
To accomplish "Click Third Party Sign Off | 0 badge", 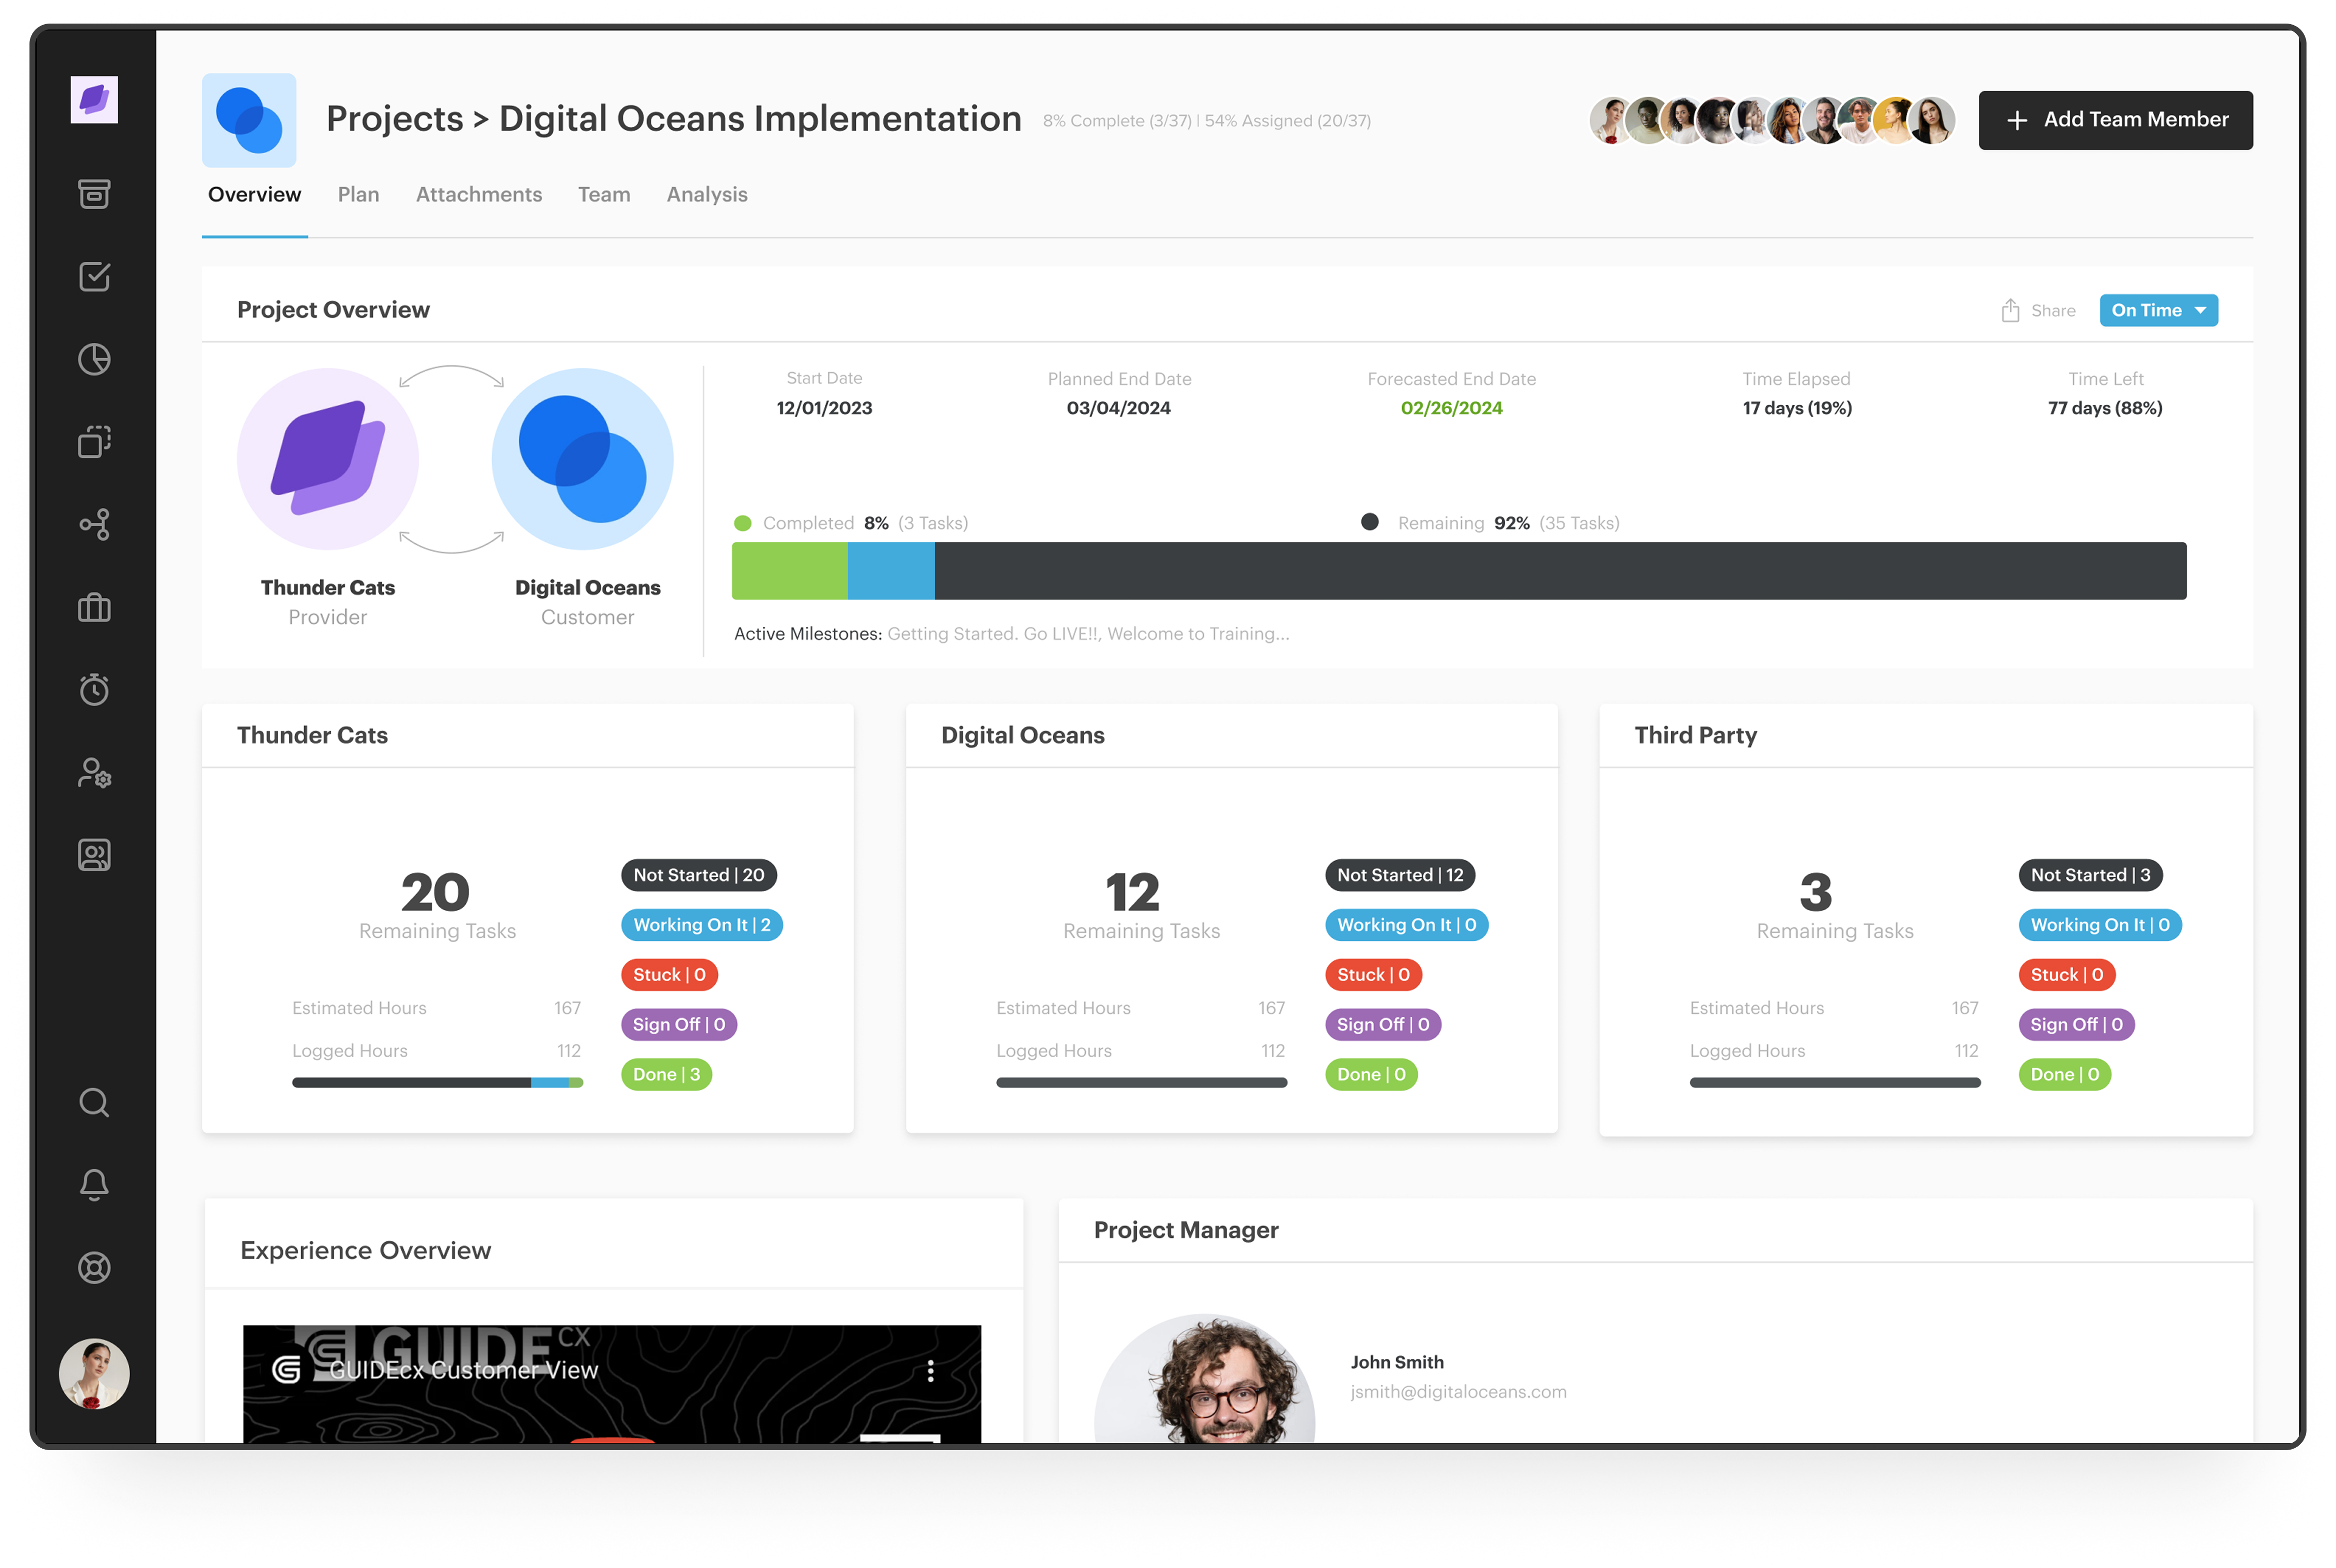I will click(2077, 1025).
